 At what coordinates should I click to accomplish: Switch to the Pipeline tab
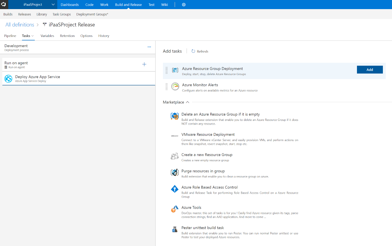click(10, 36)
